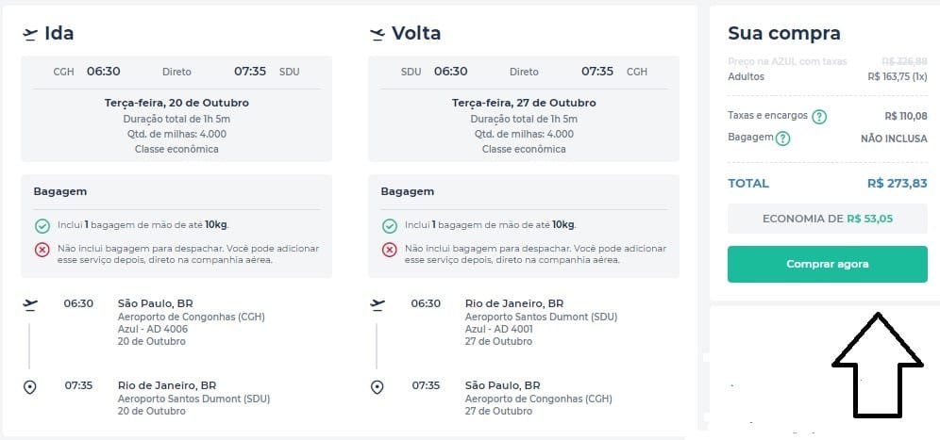
Task: Click green check icon in Volta baggage
Action: click(390, 226)
